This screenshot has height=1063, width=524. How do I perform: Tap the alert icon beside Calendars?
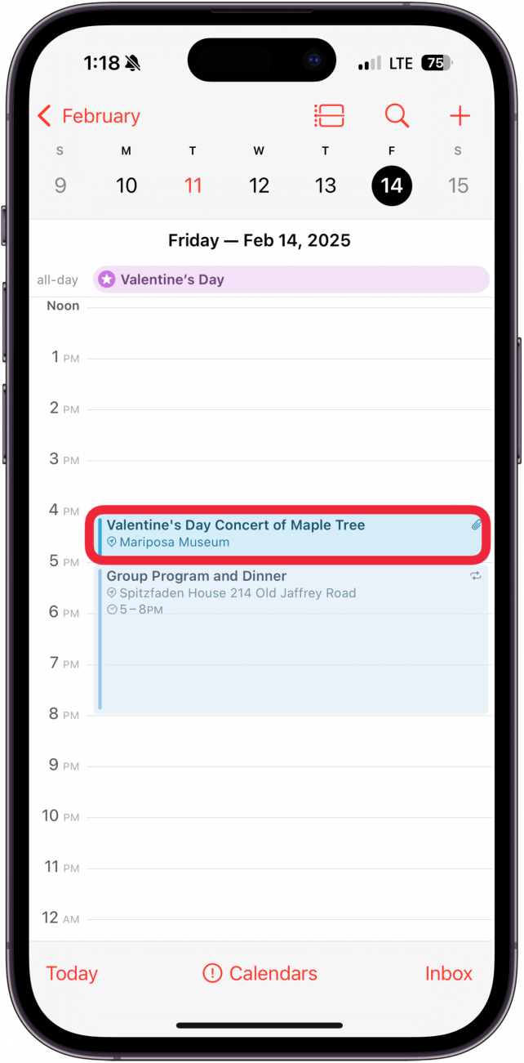click(x=212, y=973)
